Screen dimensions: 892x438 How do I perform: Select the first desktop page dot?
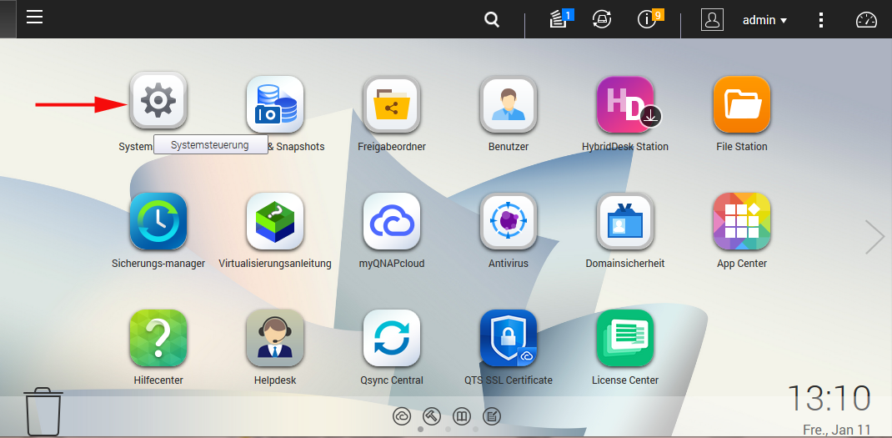[420, 429]
